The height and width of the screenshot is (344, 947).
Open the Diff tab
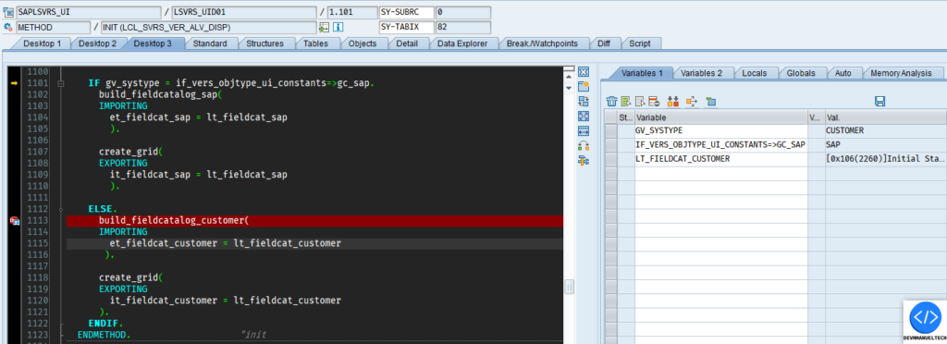pyautogui.click(x=603, y=43)
